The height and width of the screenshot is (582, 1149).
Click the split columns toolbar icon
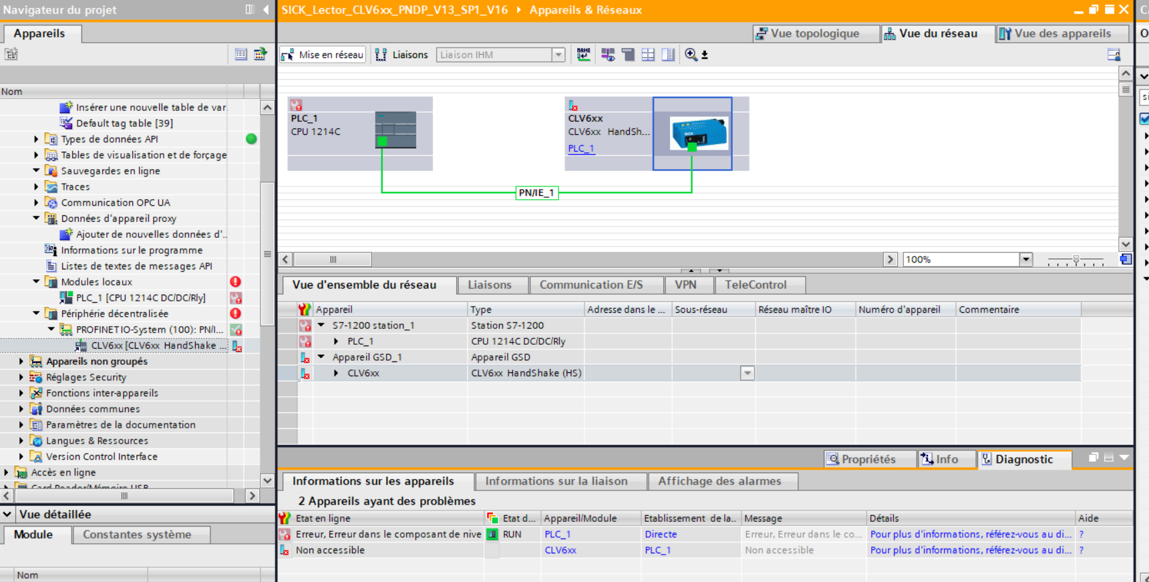pos(668,55)
